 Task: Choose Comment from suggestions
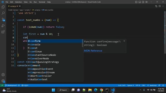55,65
